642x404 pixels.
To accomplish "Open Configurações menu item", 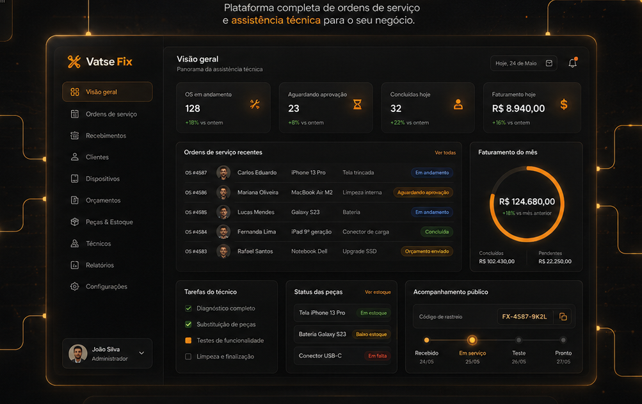I will [x=108, y=286].
